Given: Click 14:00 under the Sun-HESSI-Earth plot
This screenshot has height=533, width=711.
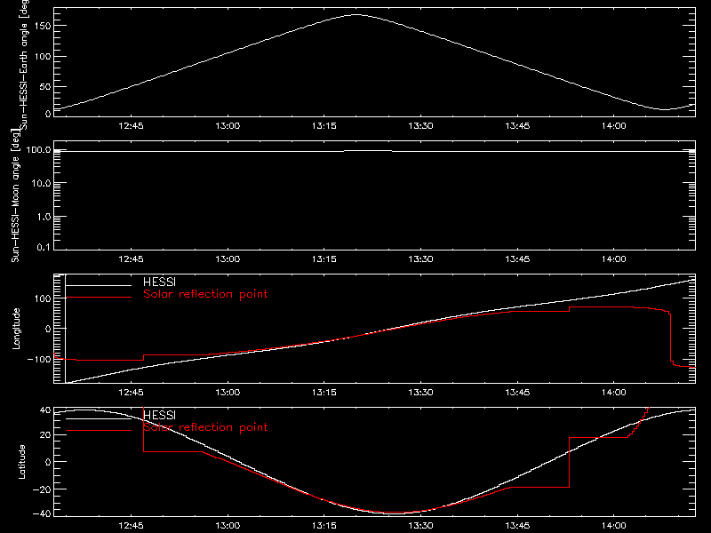Looking at the screenshot, I should coord(614,125).
